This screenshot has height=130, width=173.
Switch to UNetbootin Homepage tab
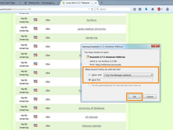click(x=42, y=3)
